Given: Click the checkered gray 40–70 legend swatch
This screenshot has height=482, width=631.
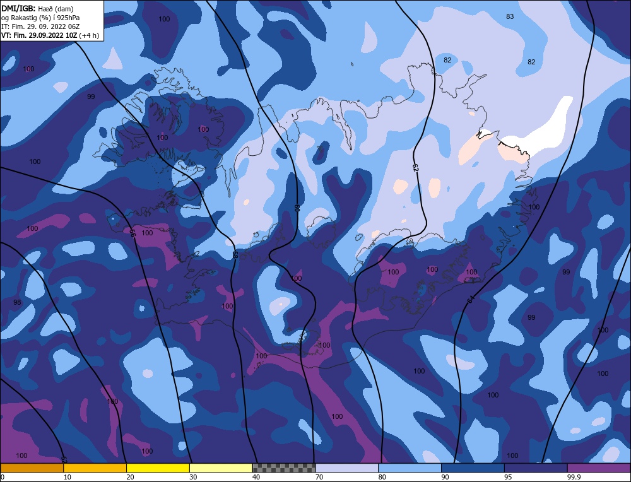Looking at the screenshot, I should (284, 467).
